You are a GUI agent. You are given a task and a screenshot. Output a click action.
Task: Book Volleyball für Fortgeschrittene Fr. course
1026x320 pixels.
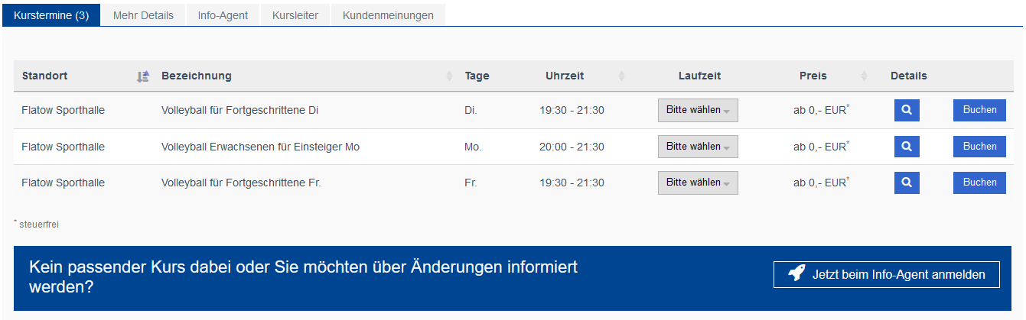(x=979, y=183)
